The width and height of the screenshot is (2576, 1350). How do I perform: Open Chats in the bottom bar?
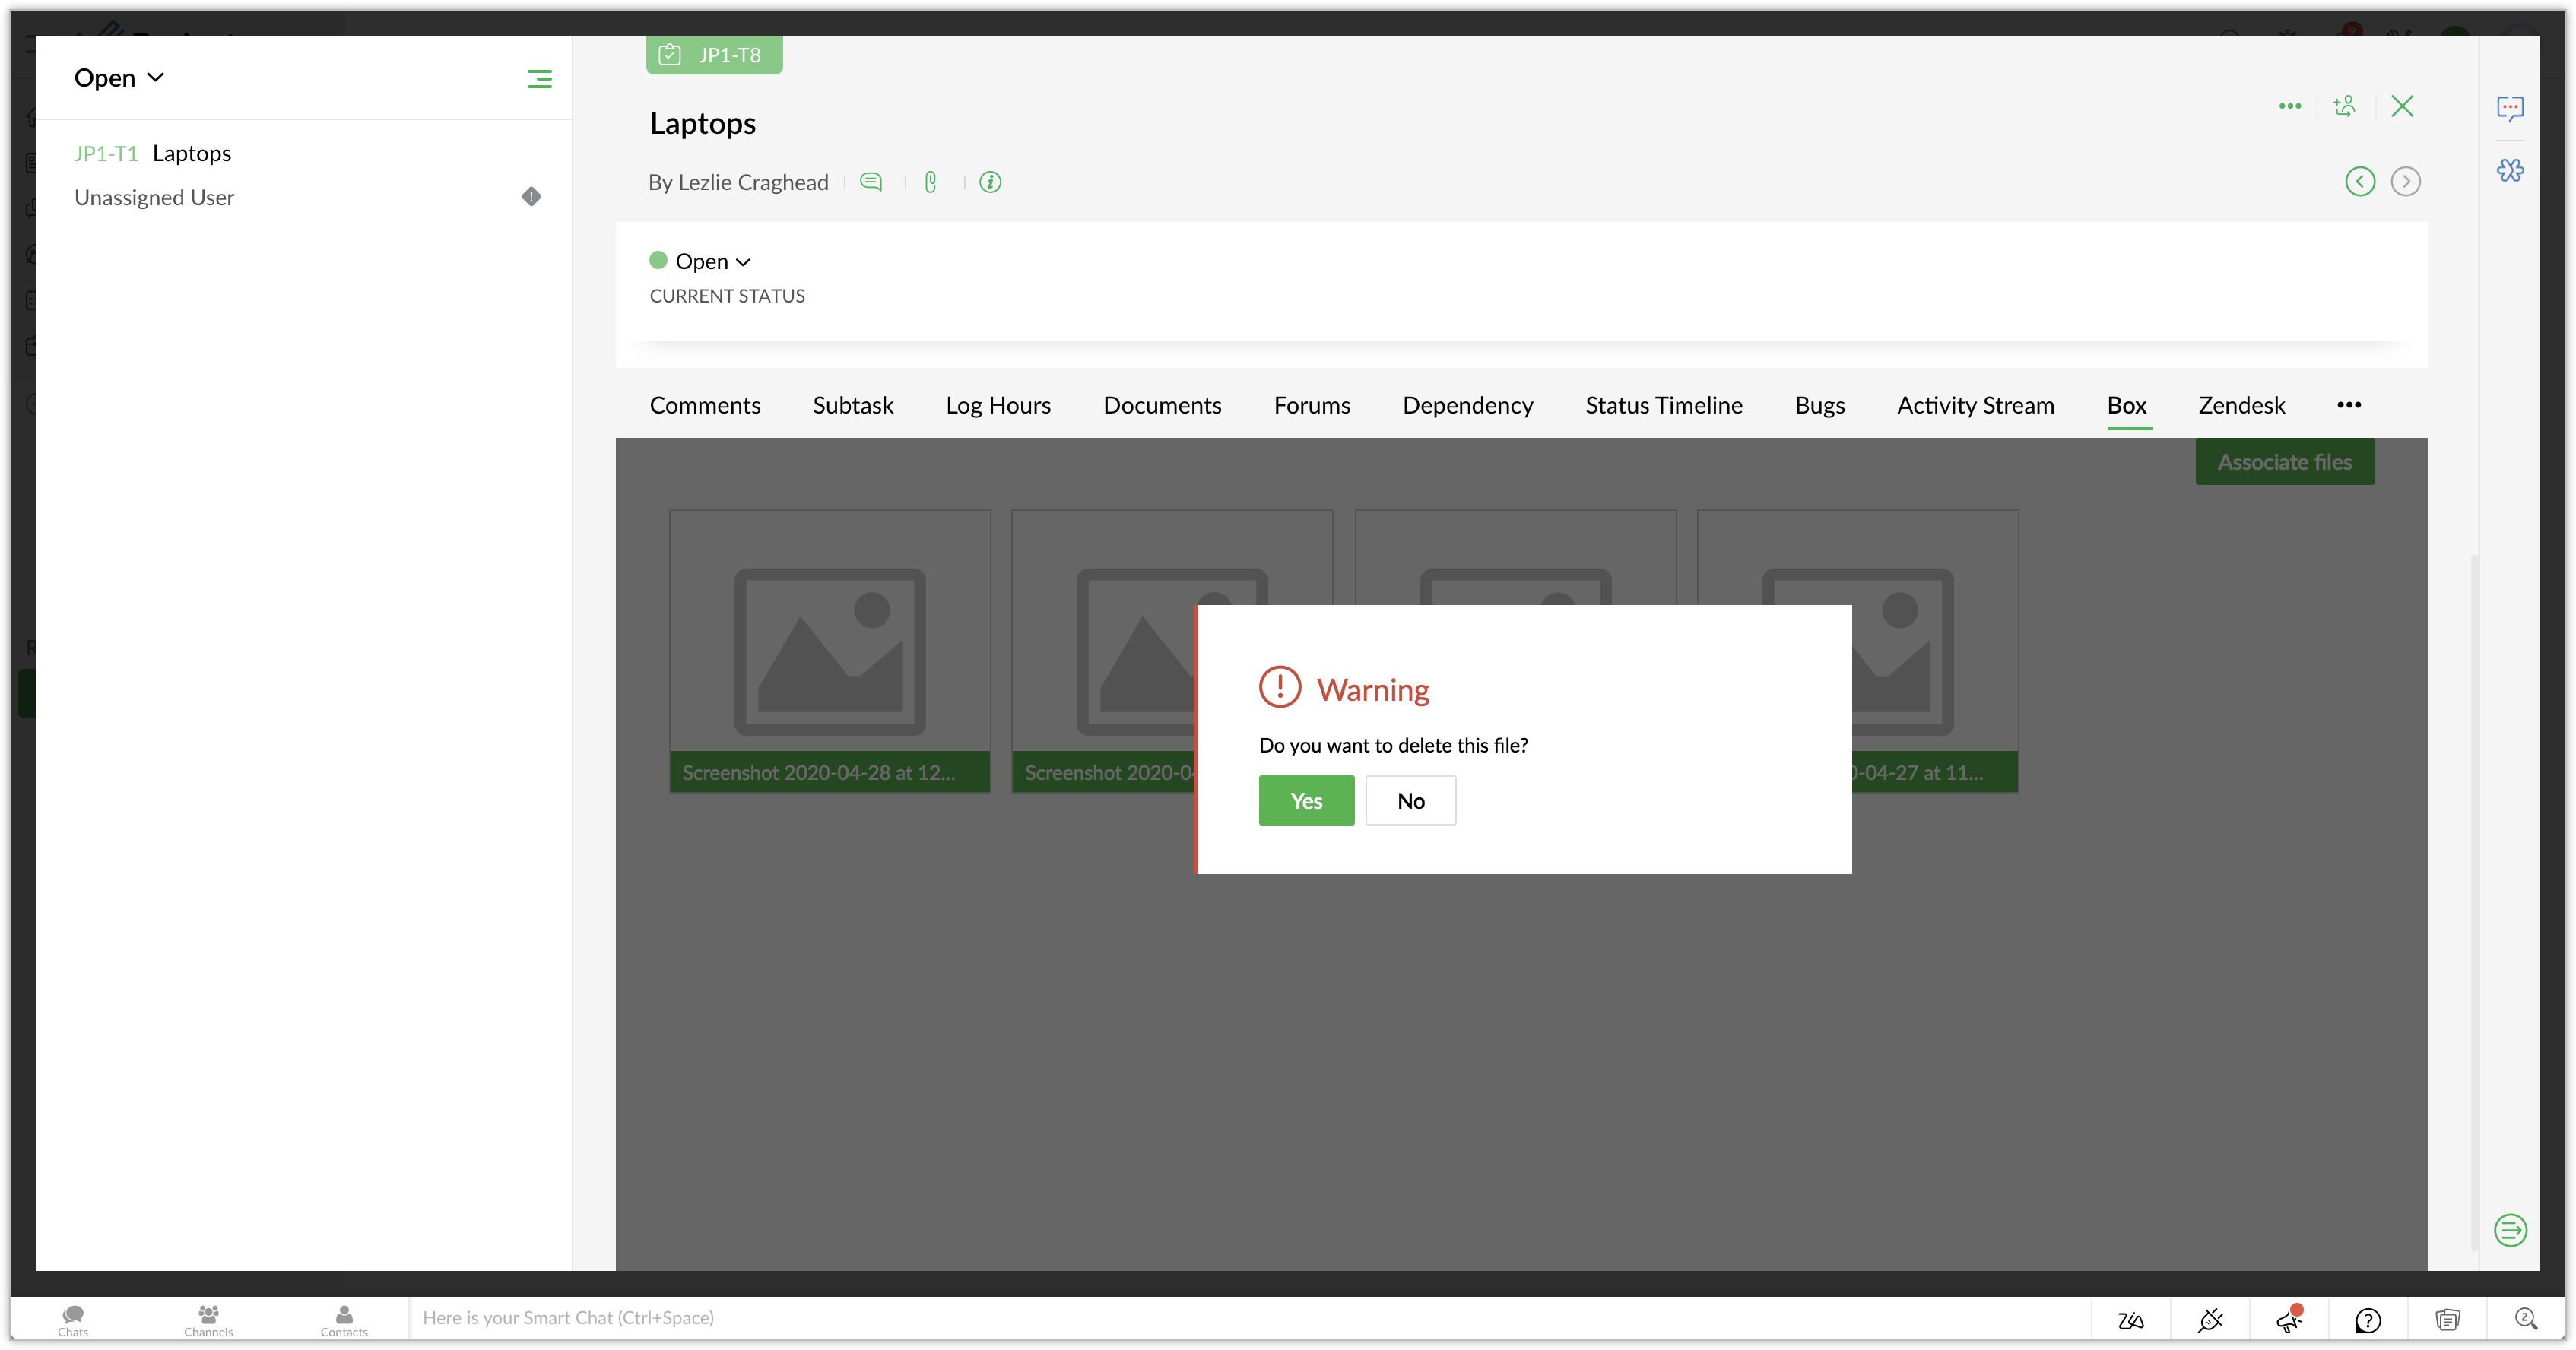pyautogui.click(x=73, y=1320)
